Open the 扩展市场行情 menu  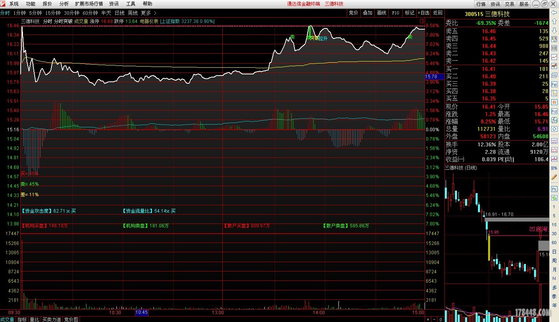pyautogui.click(x=89, y=4)
